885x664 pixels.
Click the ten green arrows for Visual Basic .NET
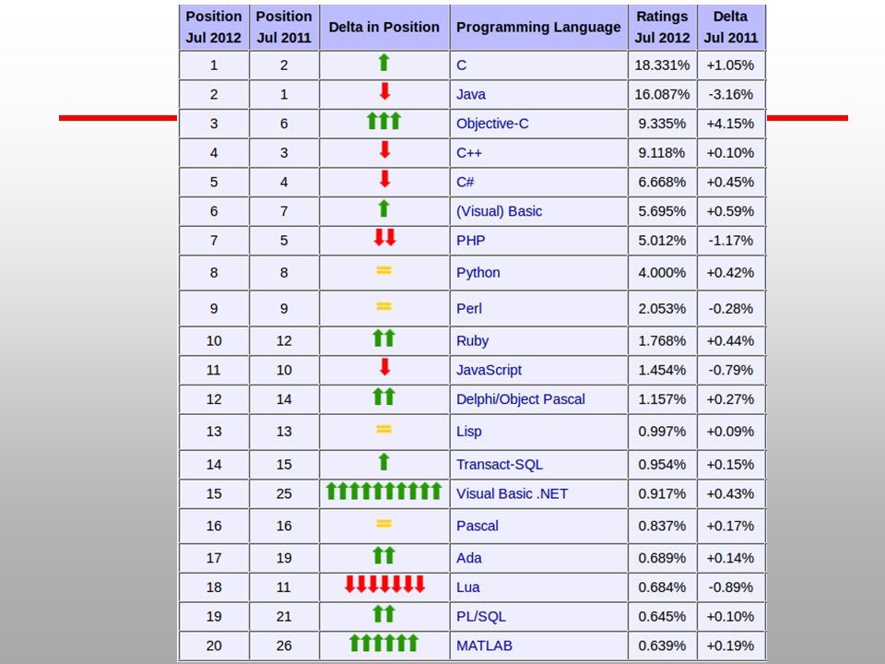click(383, 492)
